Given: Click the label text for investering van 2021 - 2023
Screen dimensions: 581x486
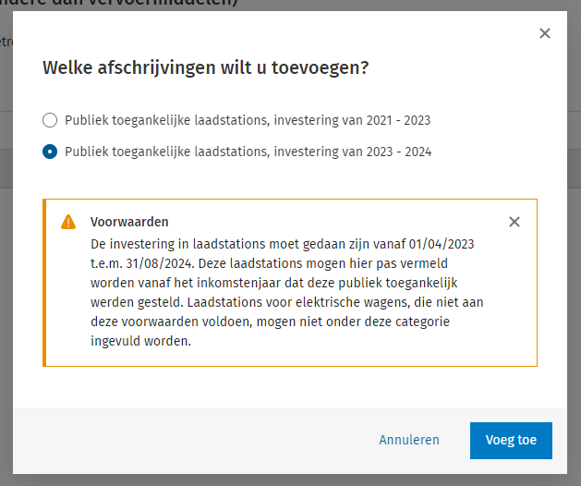Looking at the screenshot, I should [247, 120].
